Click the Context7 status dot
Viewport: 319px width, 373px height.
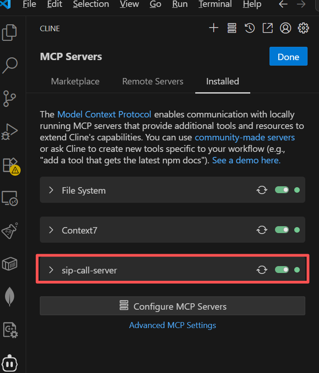(x=297, y=230)
